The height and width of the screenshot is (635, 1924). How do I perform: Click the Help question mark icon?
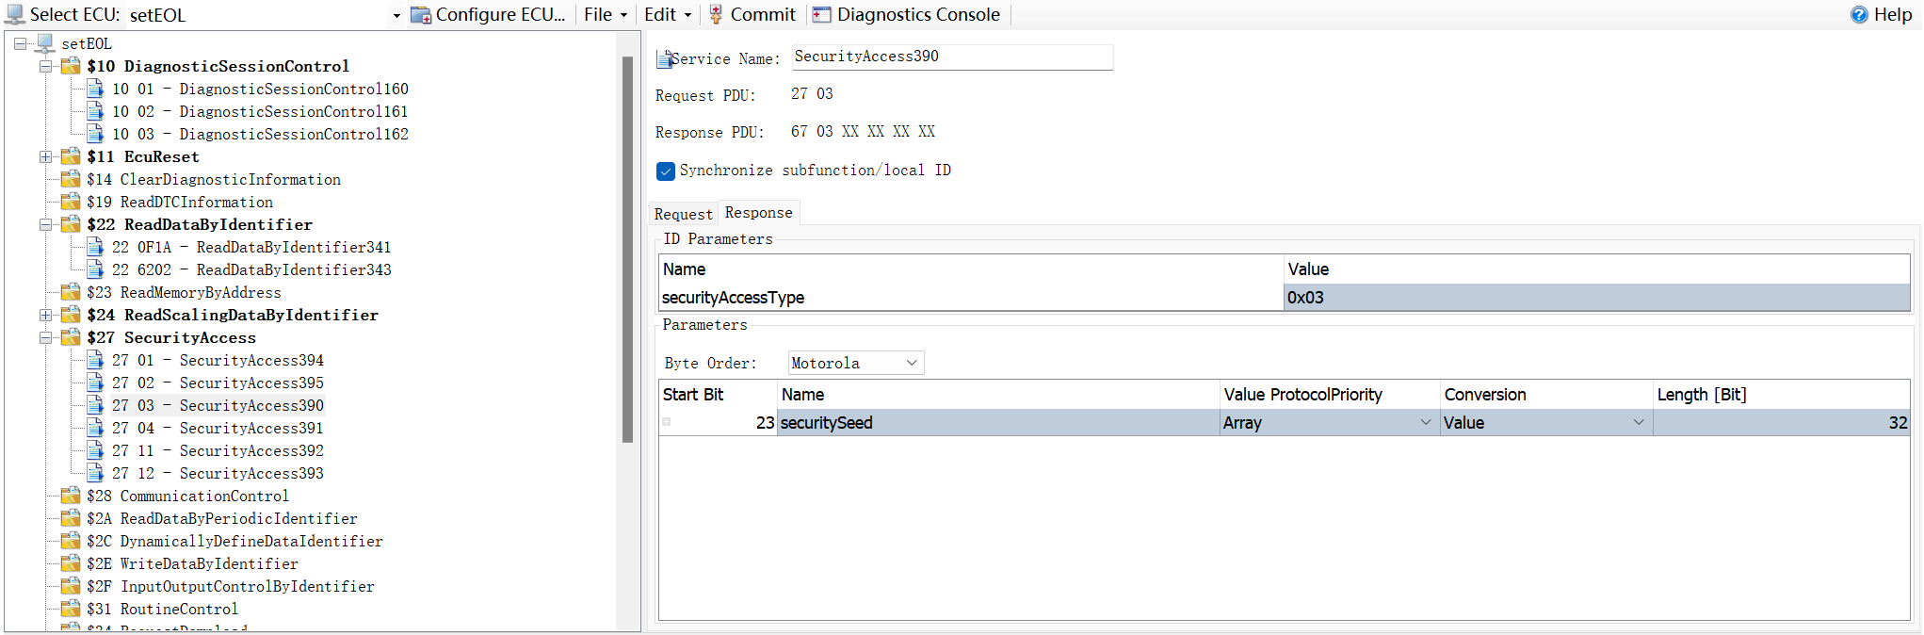coord(1859,15)
